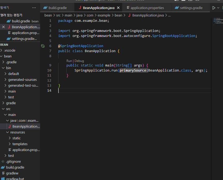Switch to the build.gradle tab
Screen dimensions: 223x180
coord(58,8)
